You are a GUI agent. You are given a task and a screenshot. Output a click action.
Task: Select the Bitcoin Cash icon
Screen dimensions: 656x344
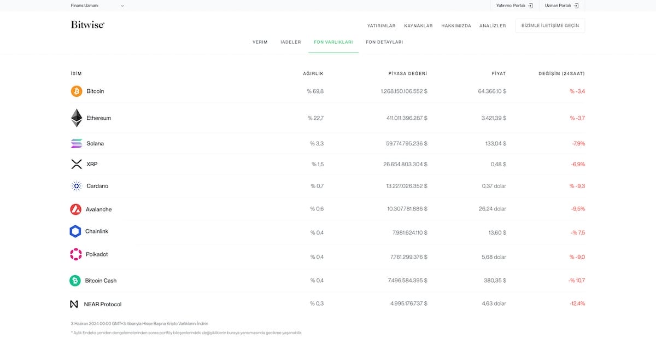76,280
